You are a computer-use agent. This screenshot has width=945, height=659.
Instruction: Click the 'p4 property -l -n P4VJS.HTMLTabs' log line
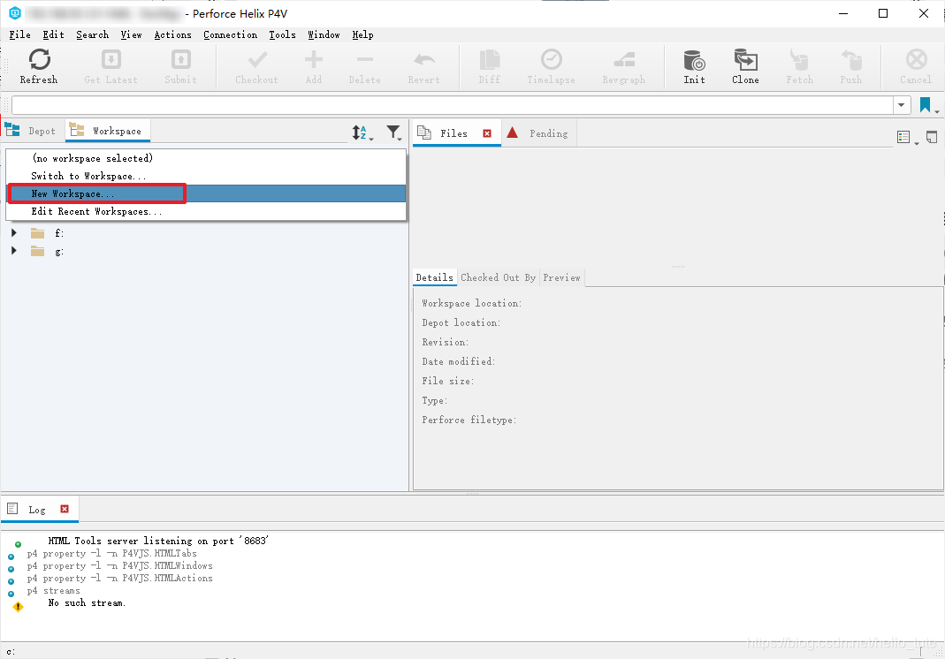(111, 554)
